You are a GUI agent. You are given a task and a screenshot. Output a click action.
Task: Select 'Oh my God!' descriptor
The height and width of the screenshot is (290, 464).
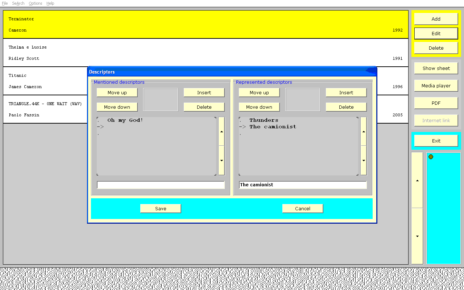(x=125, y=120)
